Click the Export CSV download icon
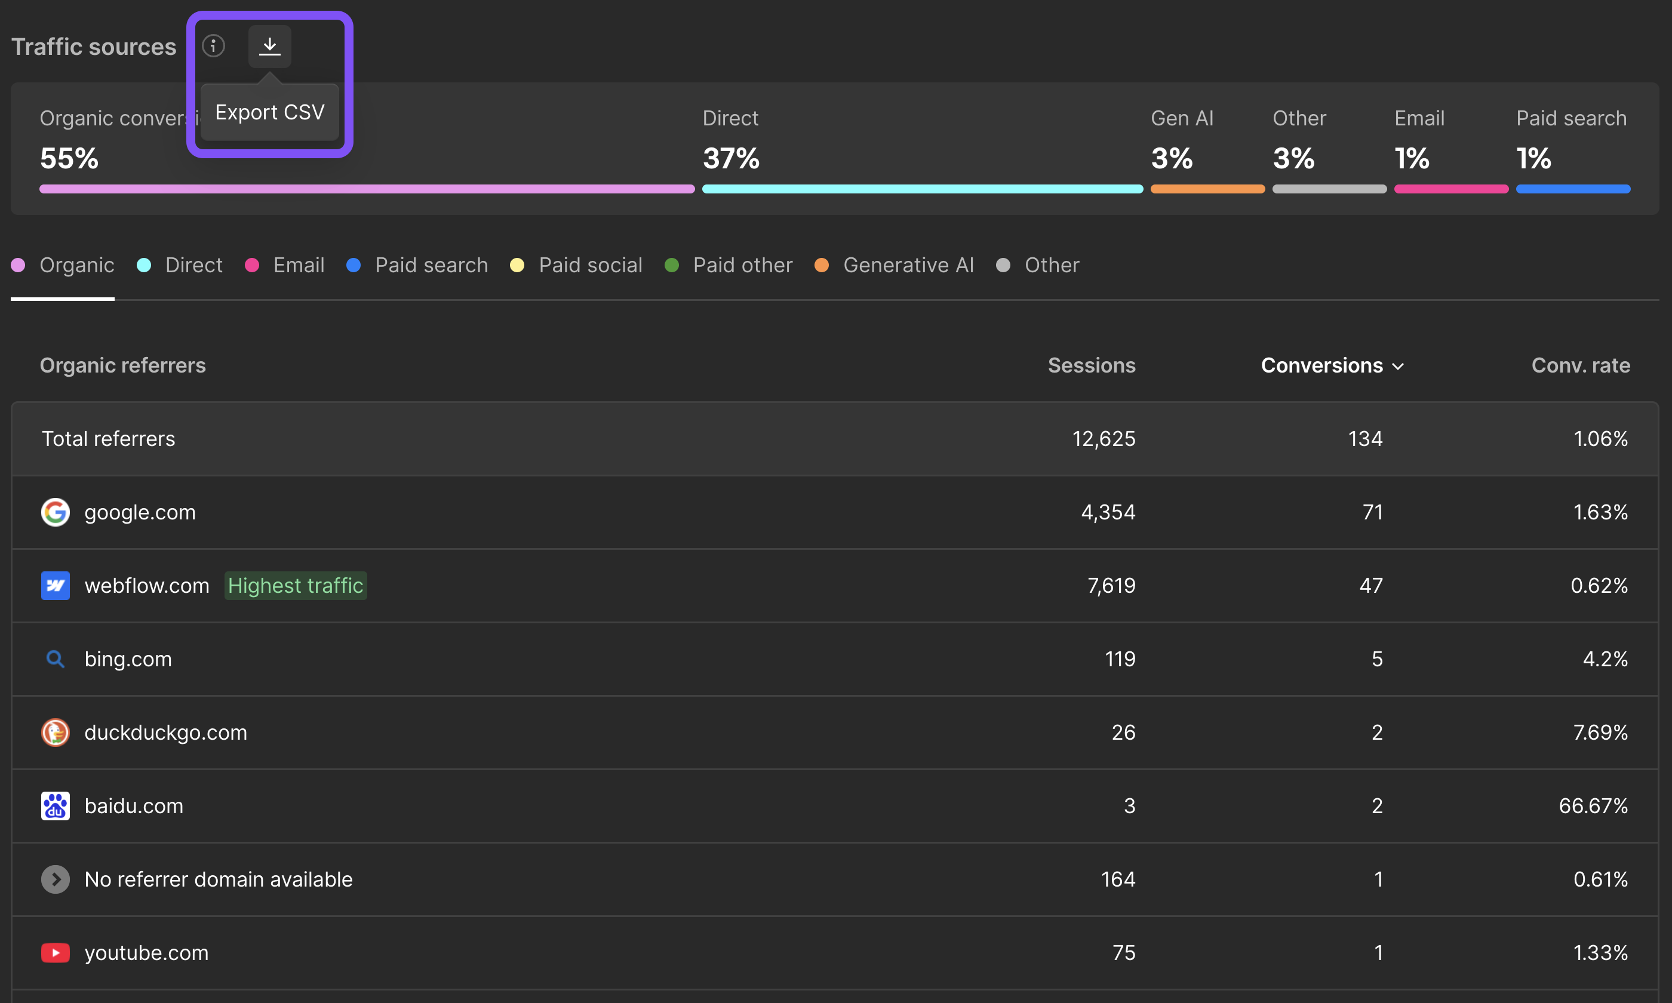 click(x=270, y=46)
